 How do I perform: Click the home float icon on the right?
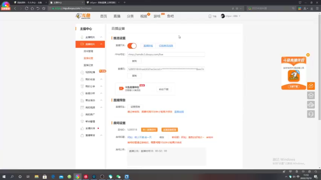(x=311, y=95)
